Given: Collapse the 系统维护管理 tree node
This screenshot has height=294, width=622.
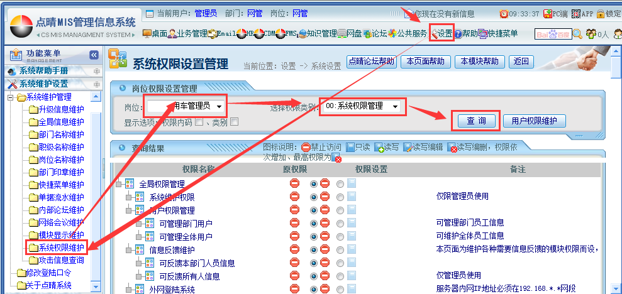Looking at the screenshot, I should tap(11, 97).
